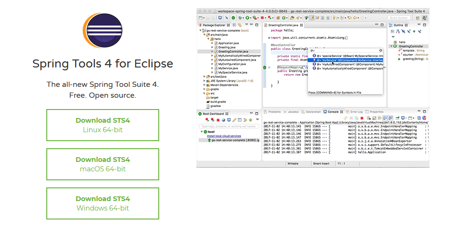This screenshot has height=228, width=471.
Task: Click Download STS4 Windows 64-bit button
Action: [x=103, y=203]
